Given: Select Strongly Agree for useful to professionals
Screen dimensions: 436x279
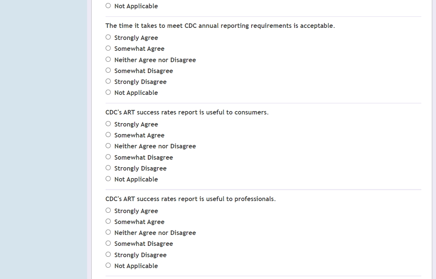Looking at the screenshot, I should click(108, 210).
